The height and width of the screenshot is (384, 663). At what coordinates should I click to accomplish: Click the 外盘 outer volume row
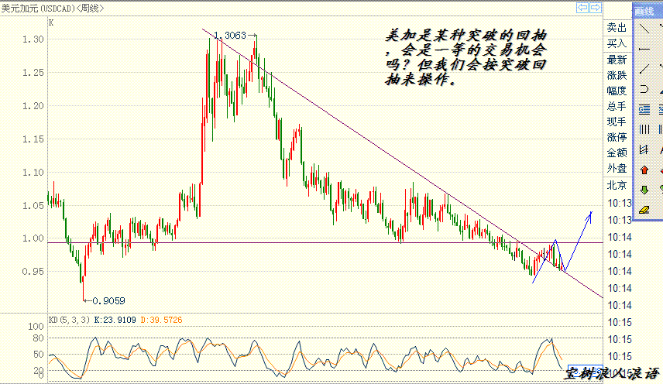[617, 168]
